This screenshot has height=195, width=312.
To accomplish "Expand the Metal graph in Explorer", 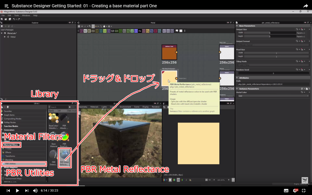I will (5, 37).
